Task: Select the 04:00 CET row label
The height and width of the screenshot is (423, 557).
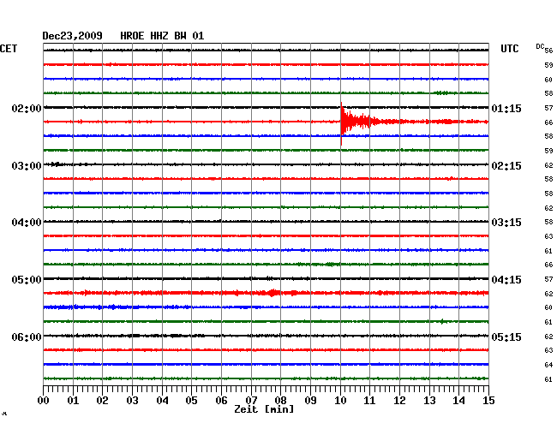Action: point(27,223)
